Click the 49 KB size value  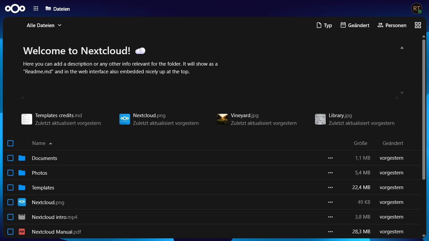(364, 202)
